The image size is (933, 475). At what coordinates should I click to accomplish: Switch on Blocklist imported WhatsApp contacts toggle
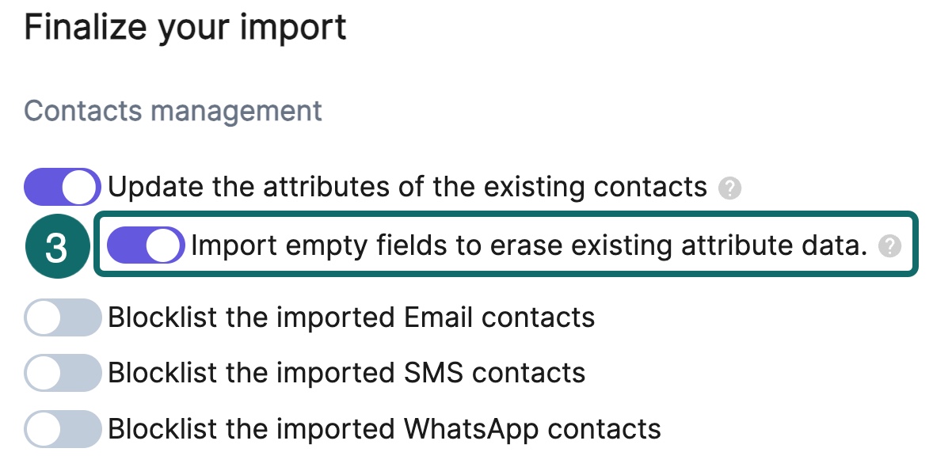63,429
